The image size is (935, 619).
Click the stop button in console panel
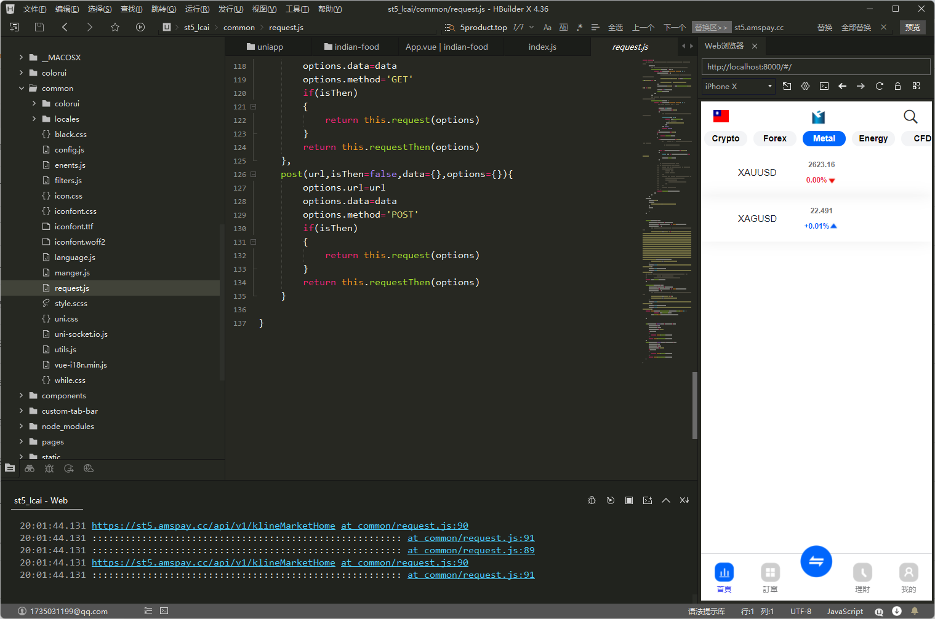629,500
